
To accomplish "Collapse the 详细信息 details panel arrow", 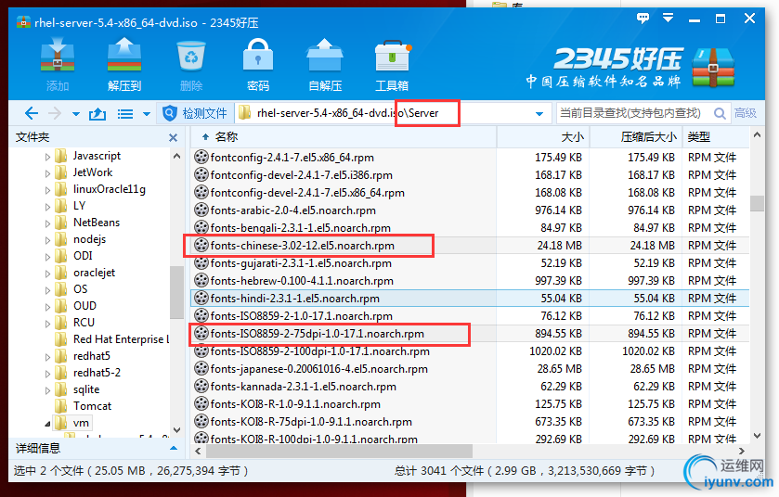I will (174, 449).
